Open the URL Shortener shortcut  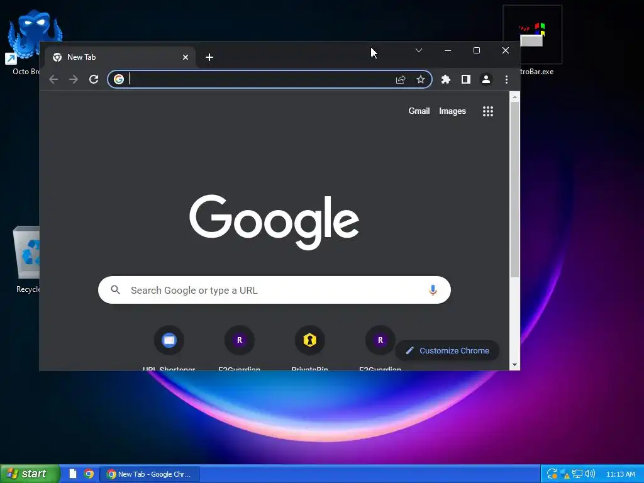tap(169, 347)
